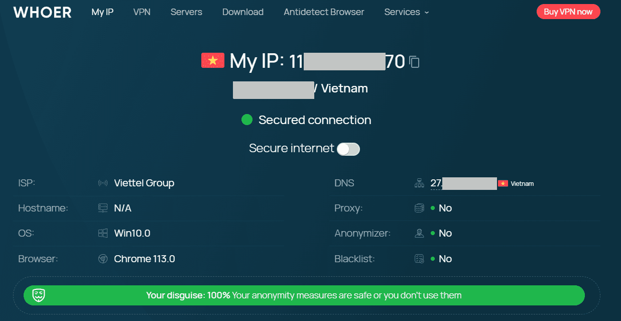Open the Download page

(x=242, y=12)
